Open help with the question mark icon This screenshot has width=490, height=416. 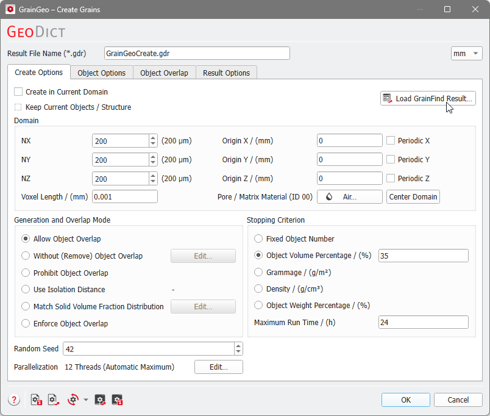coord(14,400)
